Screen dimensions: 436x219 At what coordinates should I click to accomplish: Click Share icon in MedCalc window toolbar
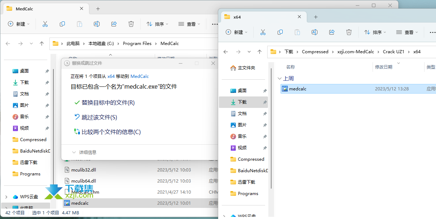click(114, 24)
